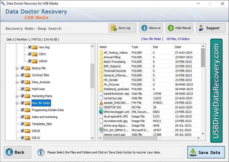This screenshot has width=229, height=162.
Task: Click the green arrow icon on Save Data
Action: (x=193, y=152)
